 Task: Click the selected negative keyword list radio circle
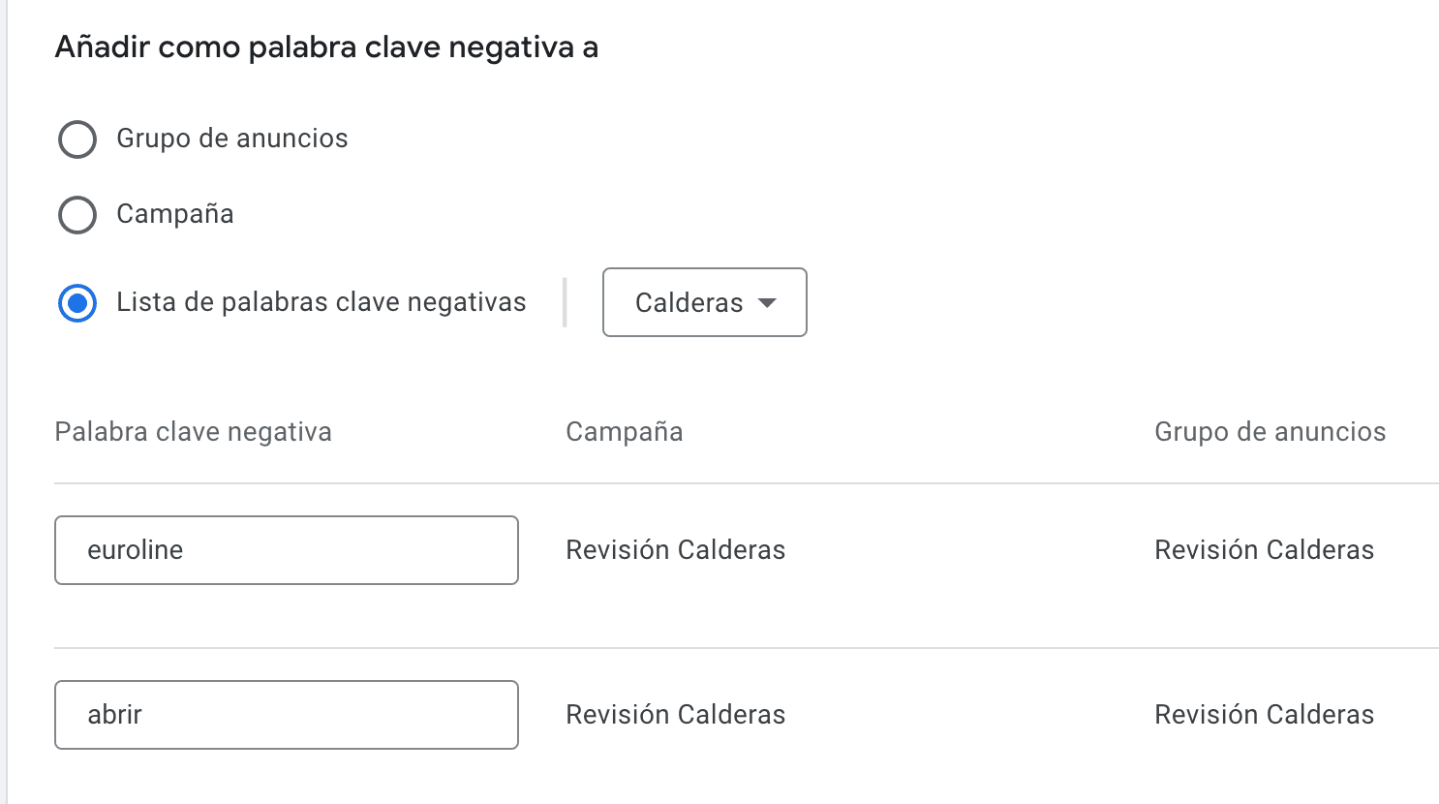click(77, 303)
